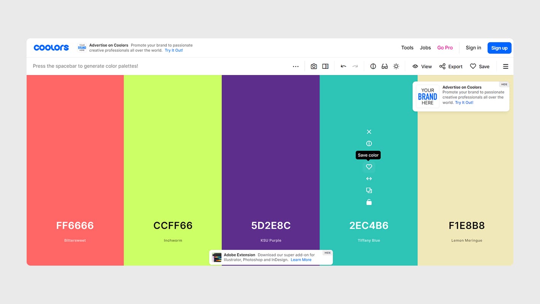The image size is (540, 304).
Task: Click the copy icon on Tiffany Blue
Action: point(369,190)
